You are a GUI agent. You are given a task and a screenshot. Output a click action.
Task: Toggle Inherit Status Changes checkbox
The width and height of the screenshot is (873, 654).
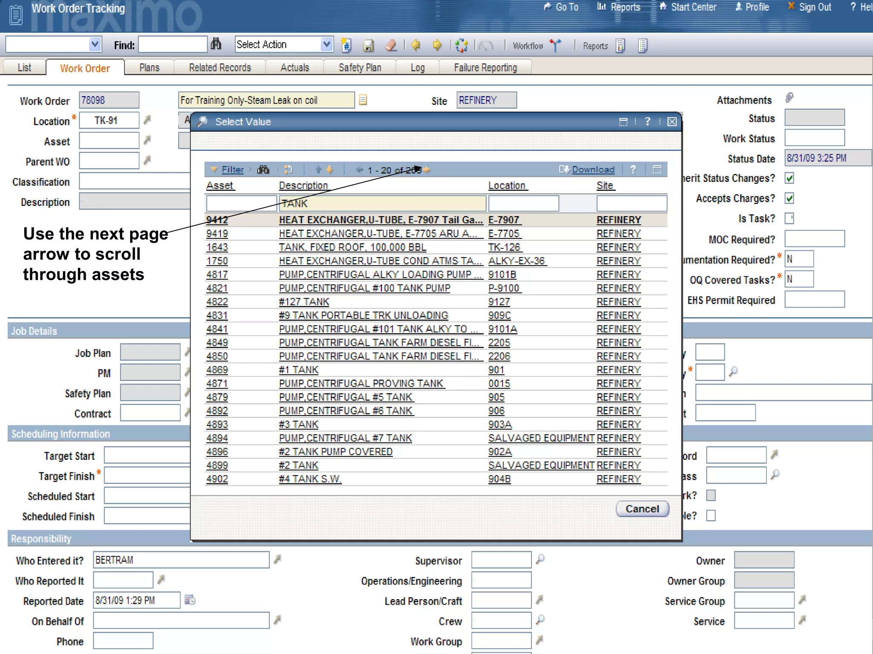pos(789,178)
